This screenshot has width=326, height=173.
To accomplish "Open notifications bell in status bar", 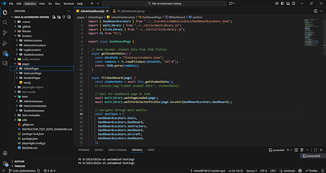I will tap(323, 171).
